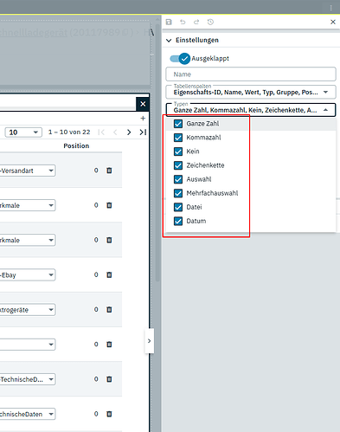Uncheck the Ganze Zahl checkbox
Viewport: 340px width, 432px height.
coord(178,124)
